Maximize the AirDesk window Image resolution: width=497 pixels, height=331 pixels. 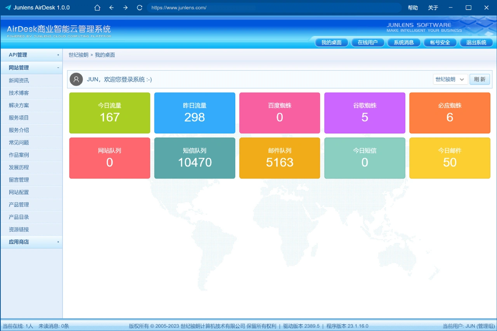(469, 8)
